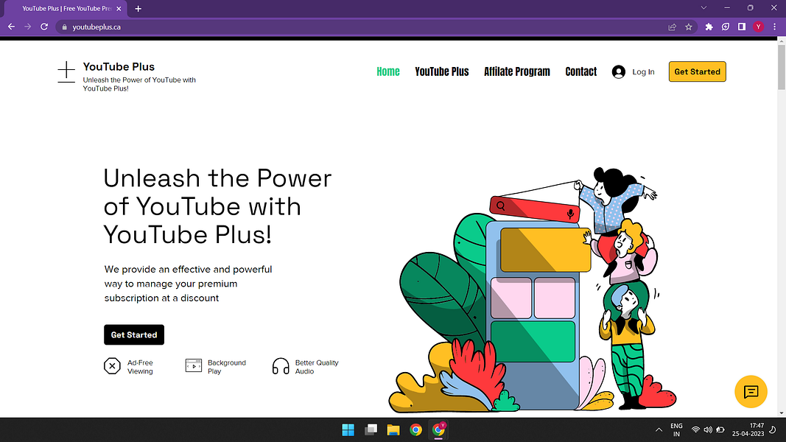
Task: Open the Affilate Program navigation item
Action: point(517,71)
